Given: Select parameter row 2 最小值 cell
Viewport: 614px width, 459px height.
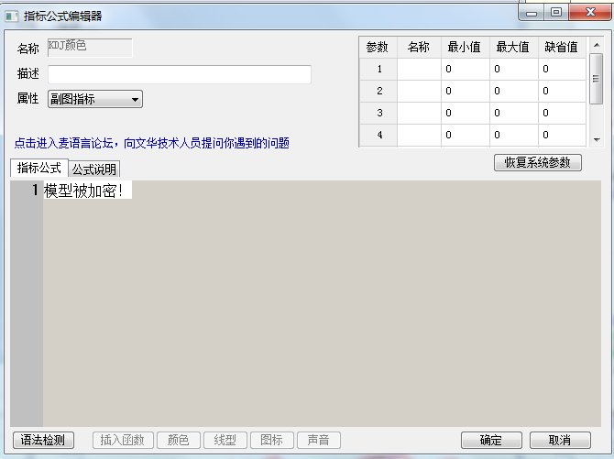Looking at the screenshot, I should tap(466, 92).
